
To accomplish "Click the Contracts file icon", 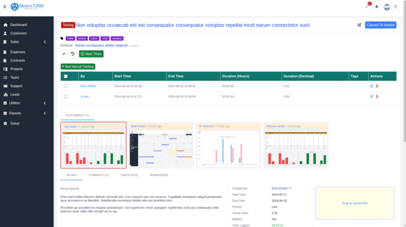I will pos(5,60).
